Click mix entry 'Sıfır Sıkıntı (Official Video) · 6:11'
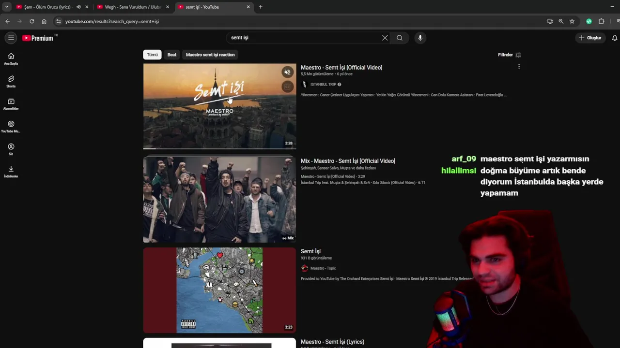 tap(363, 183)
